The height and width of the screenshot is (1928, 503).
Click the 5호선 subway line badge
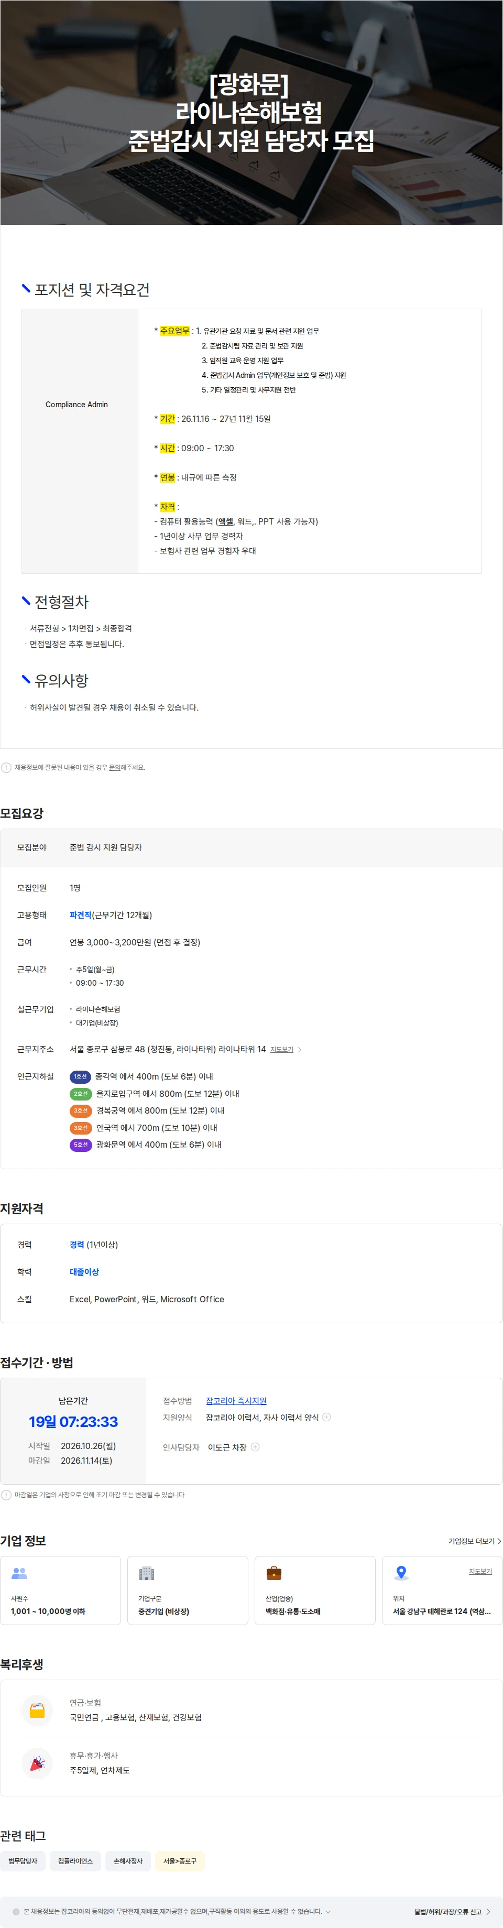80,1145
